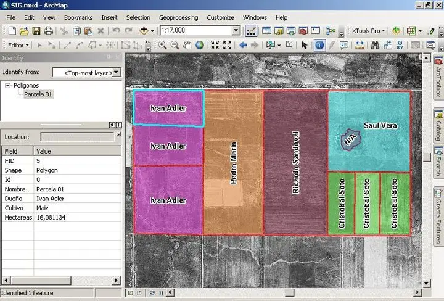Screen dimensions: 444x301
Task: Click the Add Data button icon
Action: tap(145, 30)
